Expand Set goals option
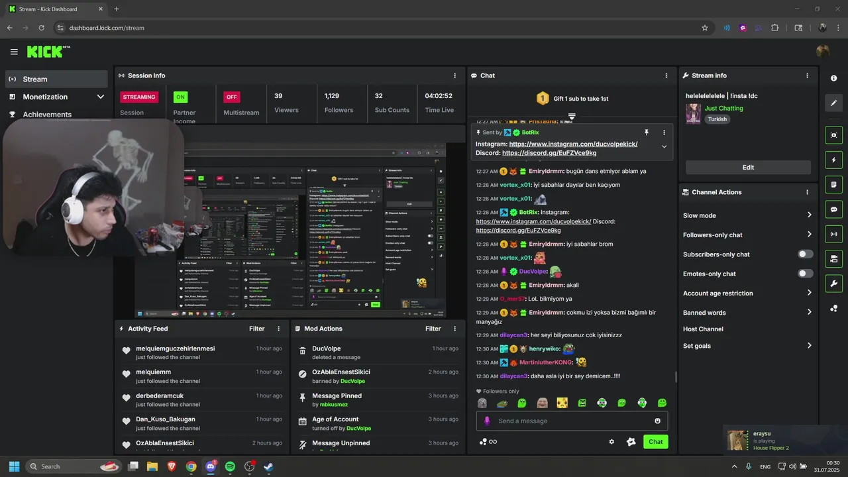848x477 pixels. pos(747,346)
